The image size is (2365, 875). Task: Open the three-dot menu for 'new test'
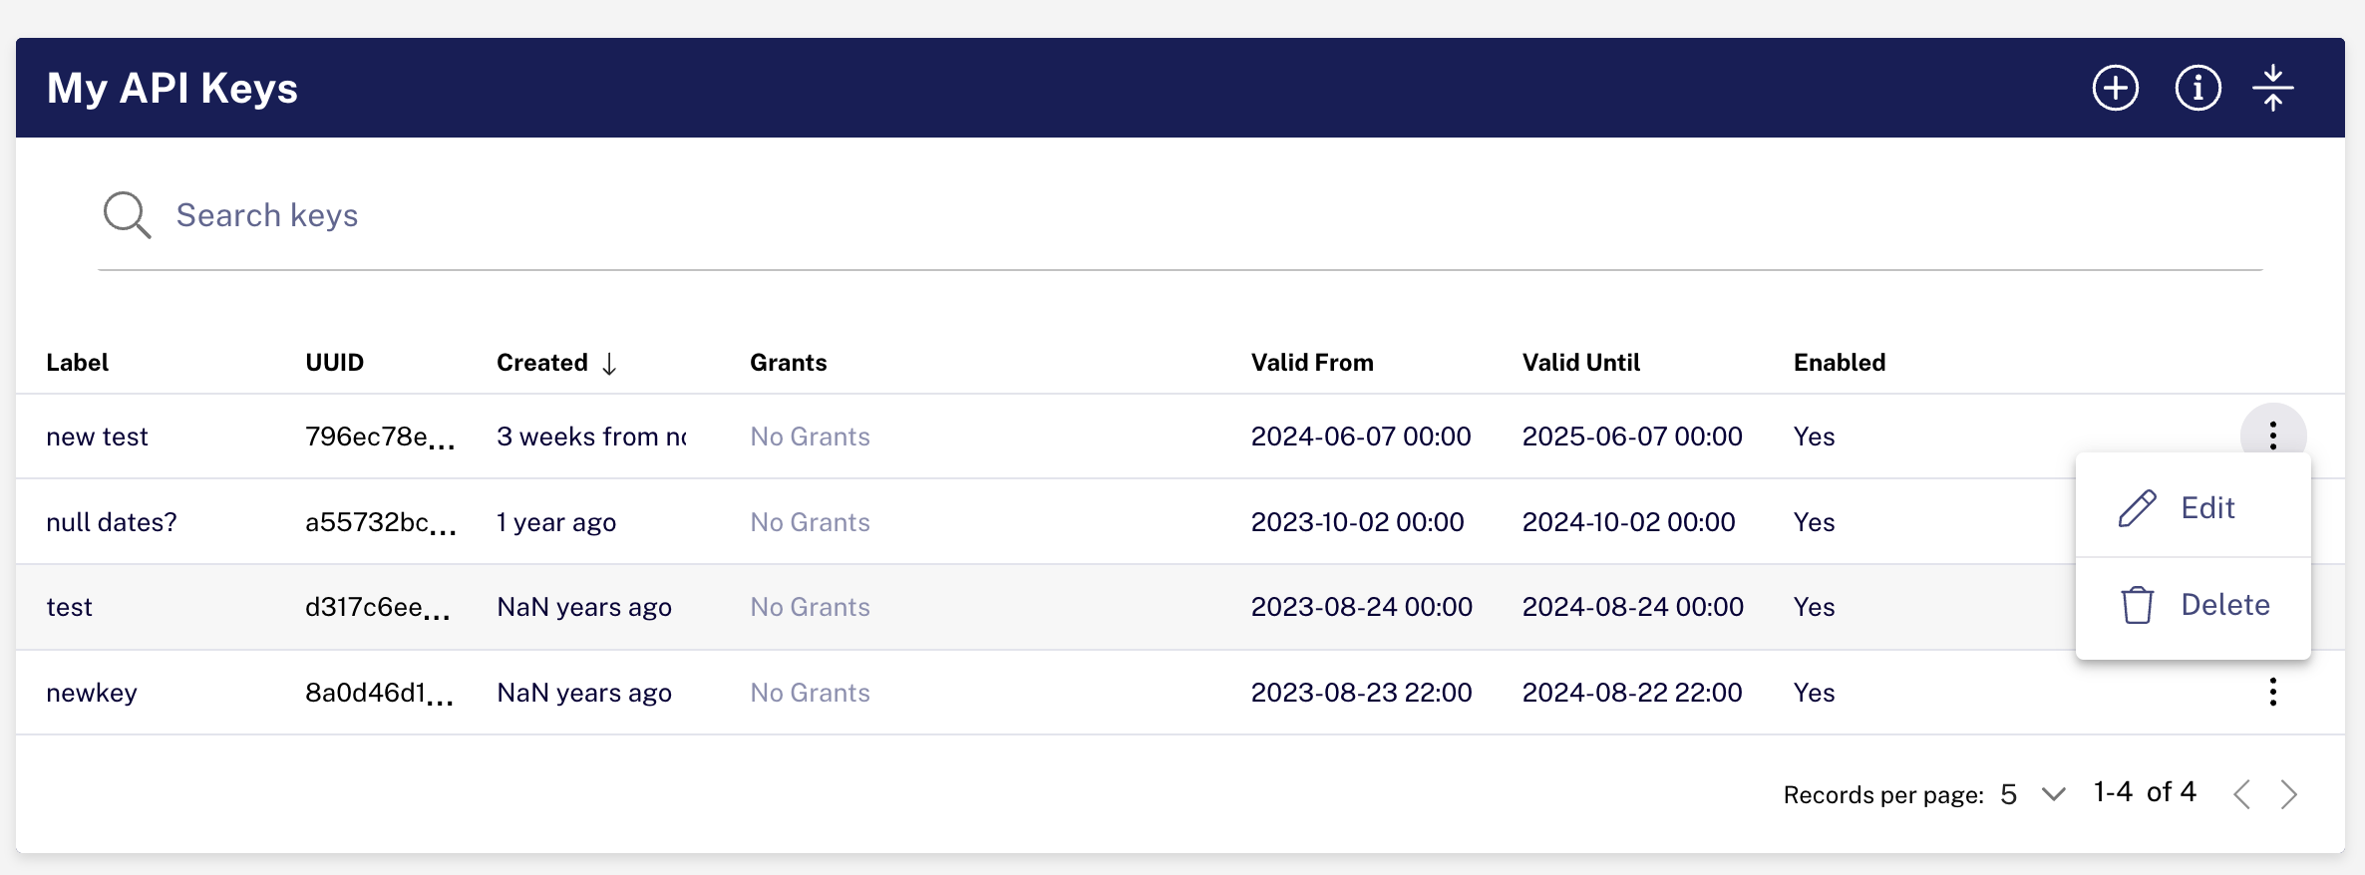tap(2272, 436)
